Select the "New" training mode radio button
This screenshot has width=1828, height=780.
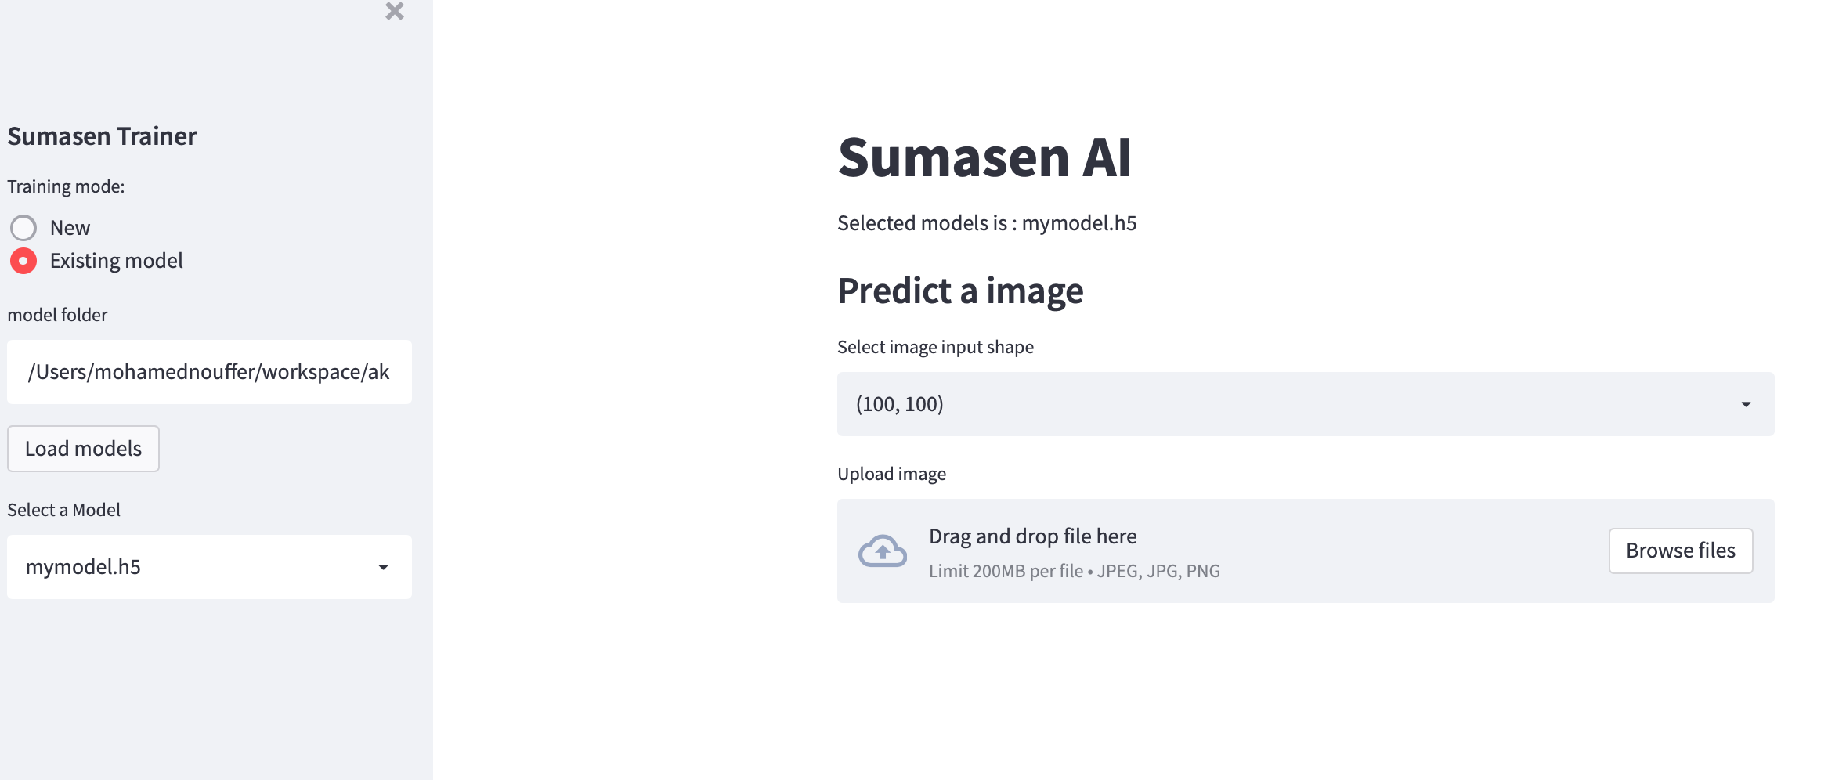23,228
